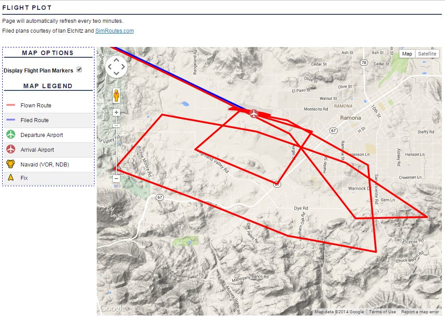Screen dimensions: 445x320
Task: Select the Map view type
Action: point(407,54)
